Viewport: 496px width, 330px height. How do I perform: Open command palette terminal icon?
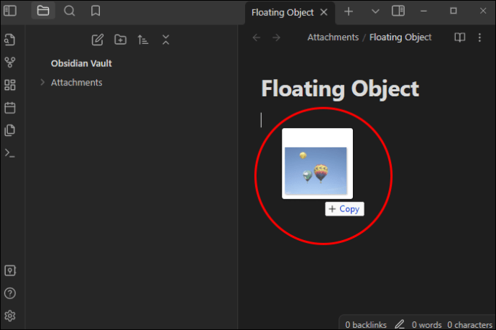10,153
